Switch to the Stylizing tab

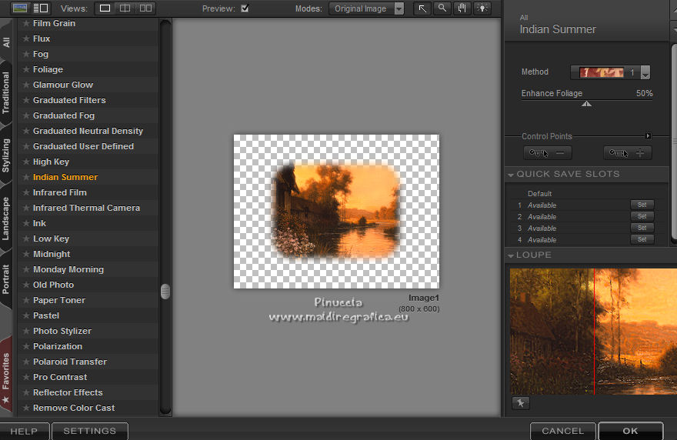pos(6,155)
